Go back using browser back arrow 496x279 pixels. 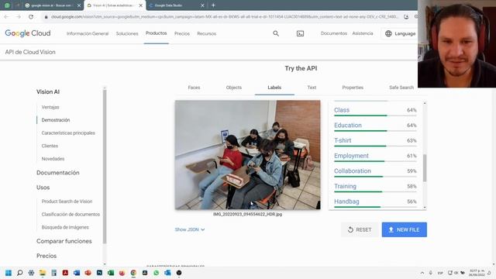click(7, 17)
